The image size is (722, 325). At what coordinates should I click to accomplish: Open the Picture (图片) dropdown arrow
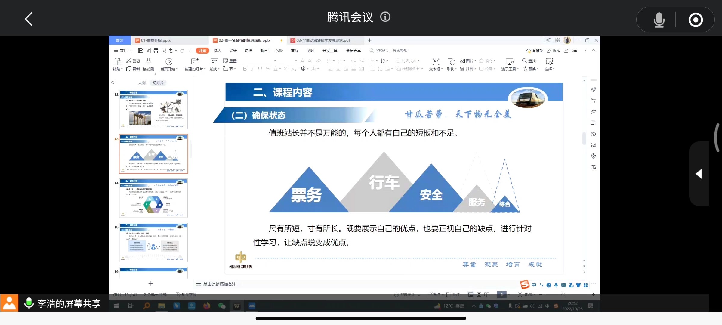475,61
